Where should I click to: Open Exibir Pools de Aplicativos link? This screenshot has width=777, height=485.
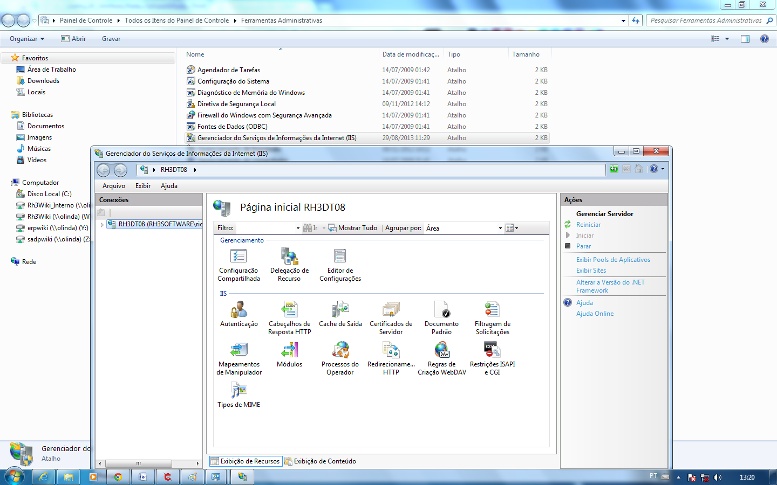tap(613, 260)
